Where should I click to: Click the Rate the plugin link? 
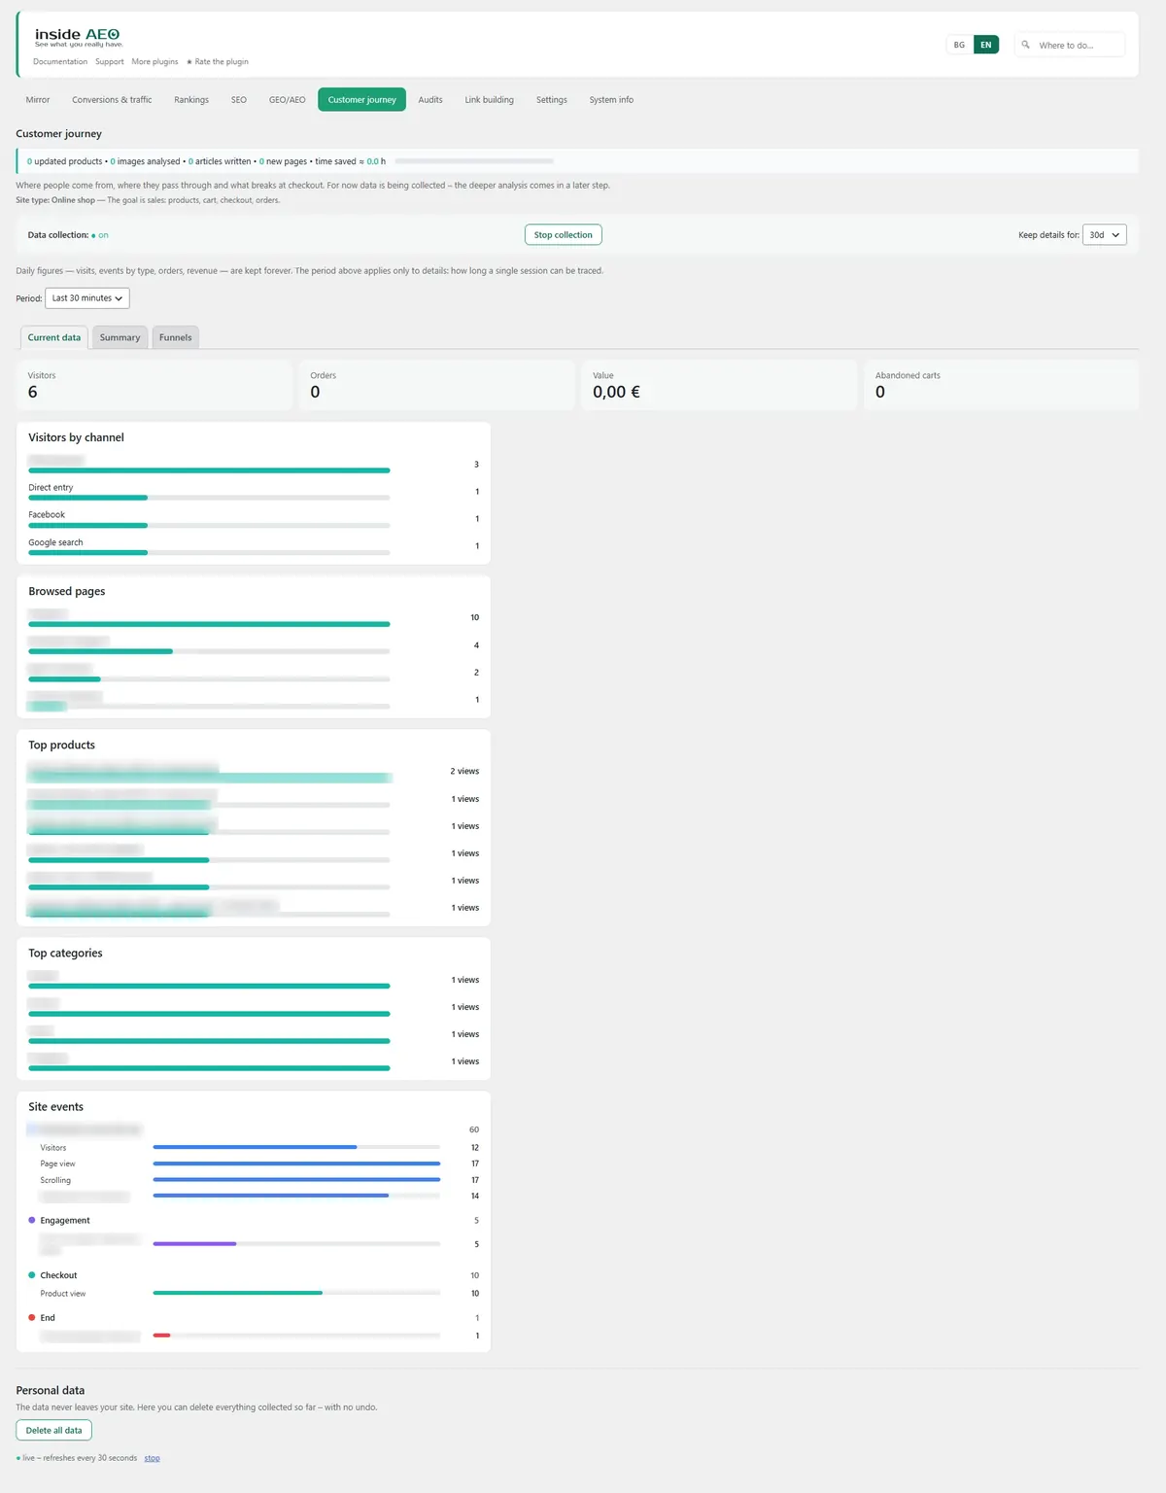coord(218,61)
